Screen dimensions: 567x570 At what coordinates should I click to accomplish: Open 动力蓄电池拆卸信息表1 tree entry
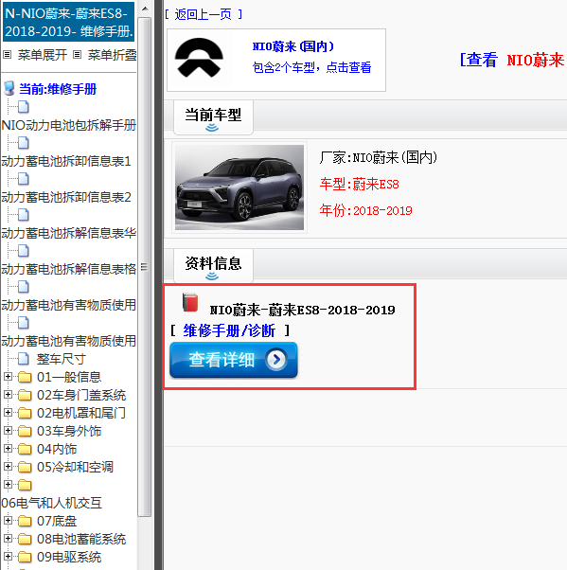(65, 161)
